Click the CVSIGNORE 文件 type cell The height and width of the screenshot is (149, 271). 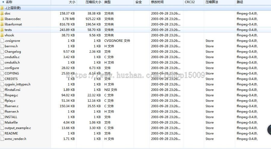[117, 41]
